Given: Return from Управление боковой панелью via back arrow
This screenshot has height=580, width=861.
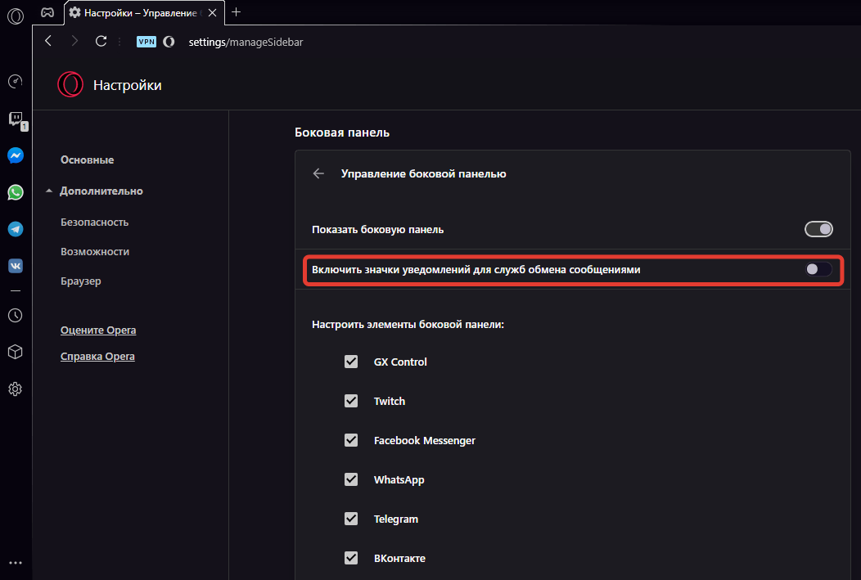Looking at the screenshot, I should [x=318, y=173].
